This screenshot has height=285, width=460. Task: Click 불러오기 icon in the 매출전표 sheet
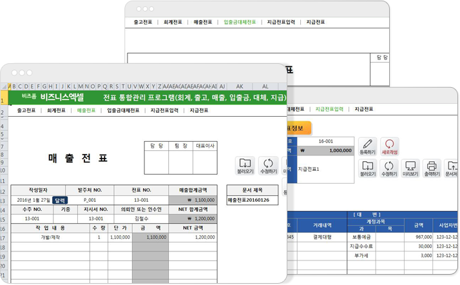[x=245, y=165]
